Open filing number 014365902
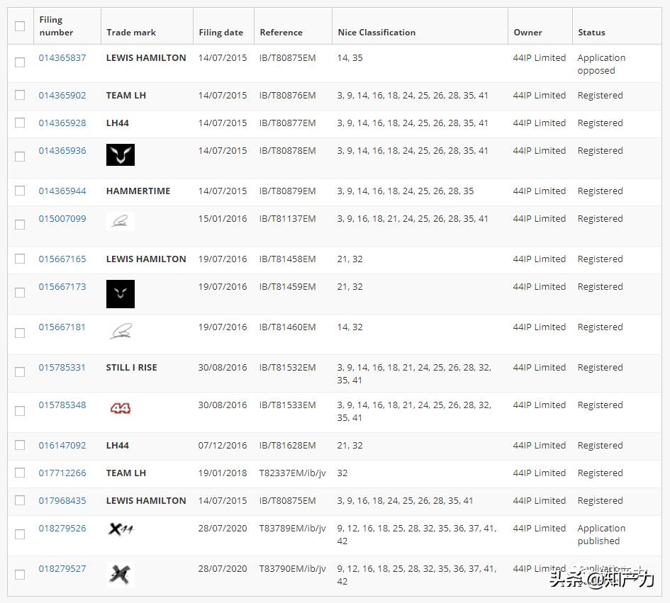The width and height of the screenshot is (670, 603). (x=62, y=95)
